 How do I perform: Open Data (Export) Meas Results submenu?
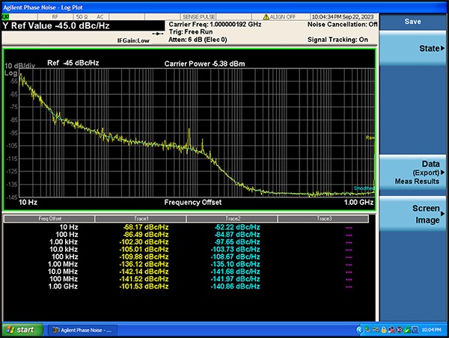(x=412, y=172)
